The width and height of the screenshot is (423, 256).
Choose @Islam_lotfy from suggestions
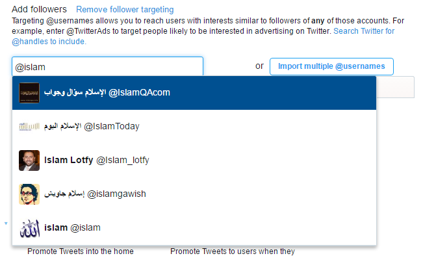tap(194, 160)
